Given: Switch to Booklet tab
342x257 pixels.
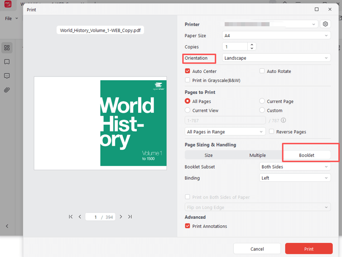Looking at the screenshot, I should tap(307, 155).
